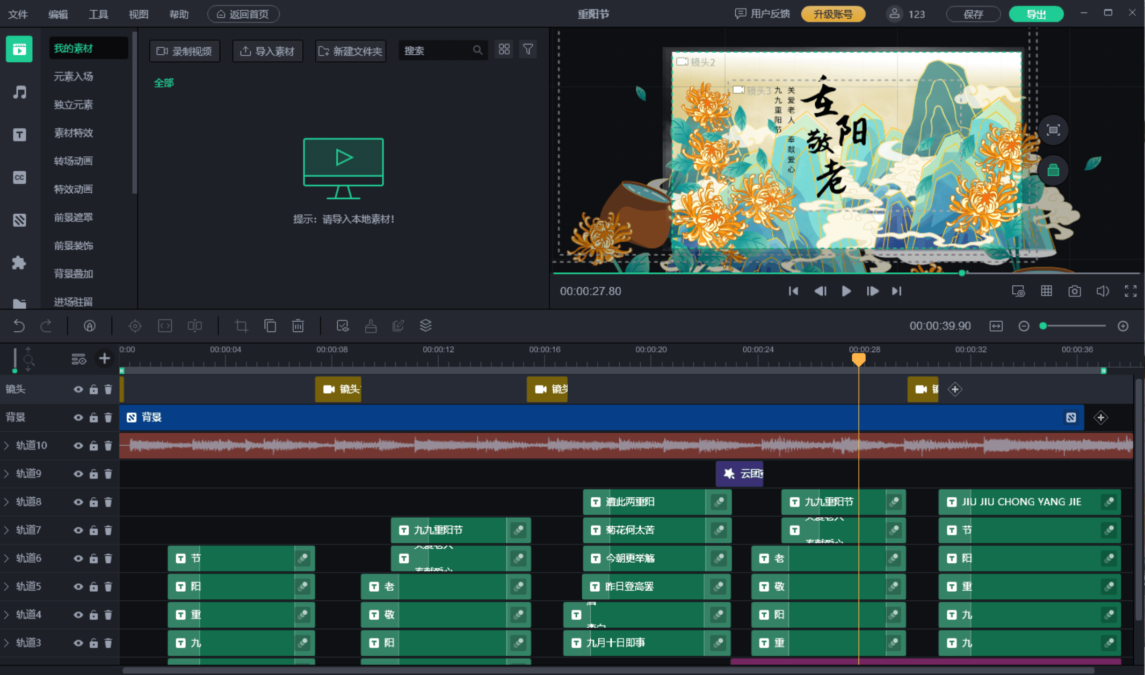Open the striped background sidebar icon
This screenshot has width=1145, height=675.
point(19,220)
